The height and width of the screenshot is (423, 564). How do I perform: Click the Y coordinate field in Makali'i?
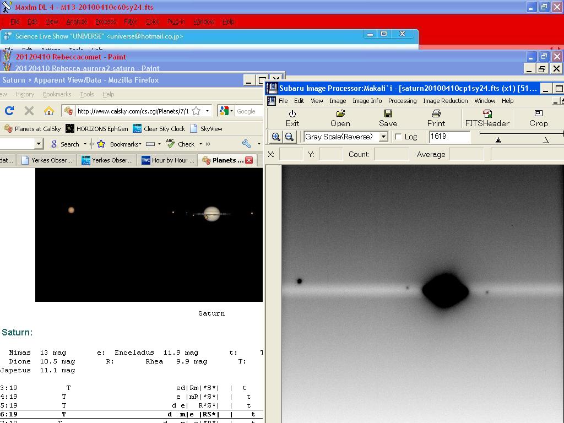coord(330,154)
